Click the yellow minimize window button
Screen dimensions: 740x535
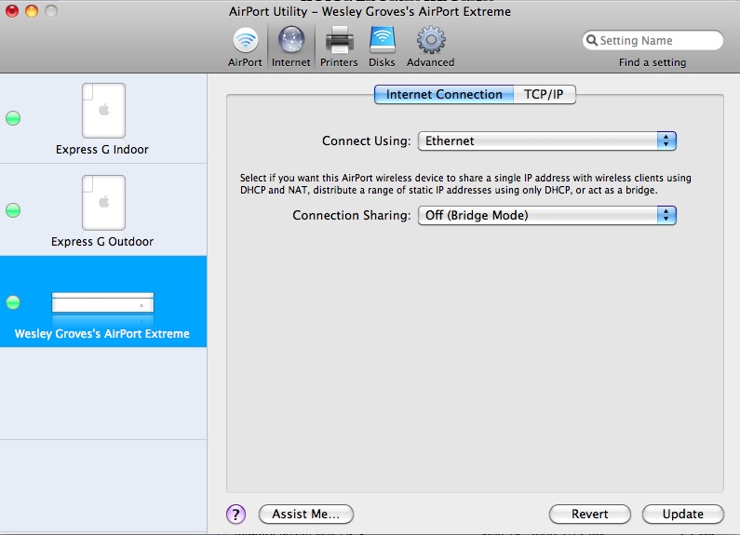(32, 11)
